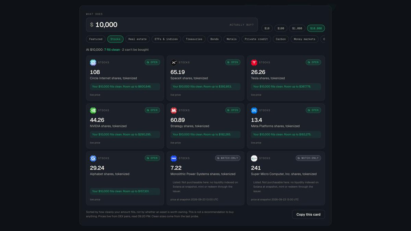Open the Metals category tab
The image size is (411, 231).
pos(232,39)
